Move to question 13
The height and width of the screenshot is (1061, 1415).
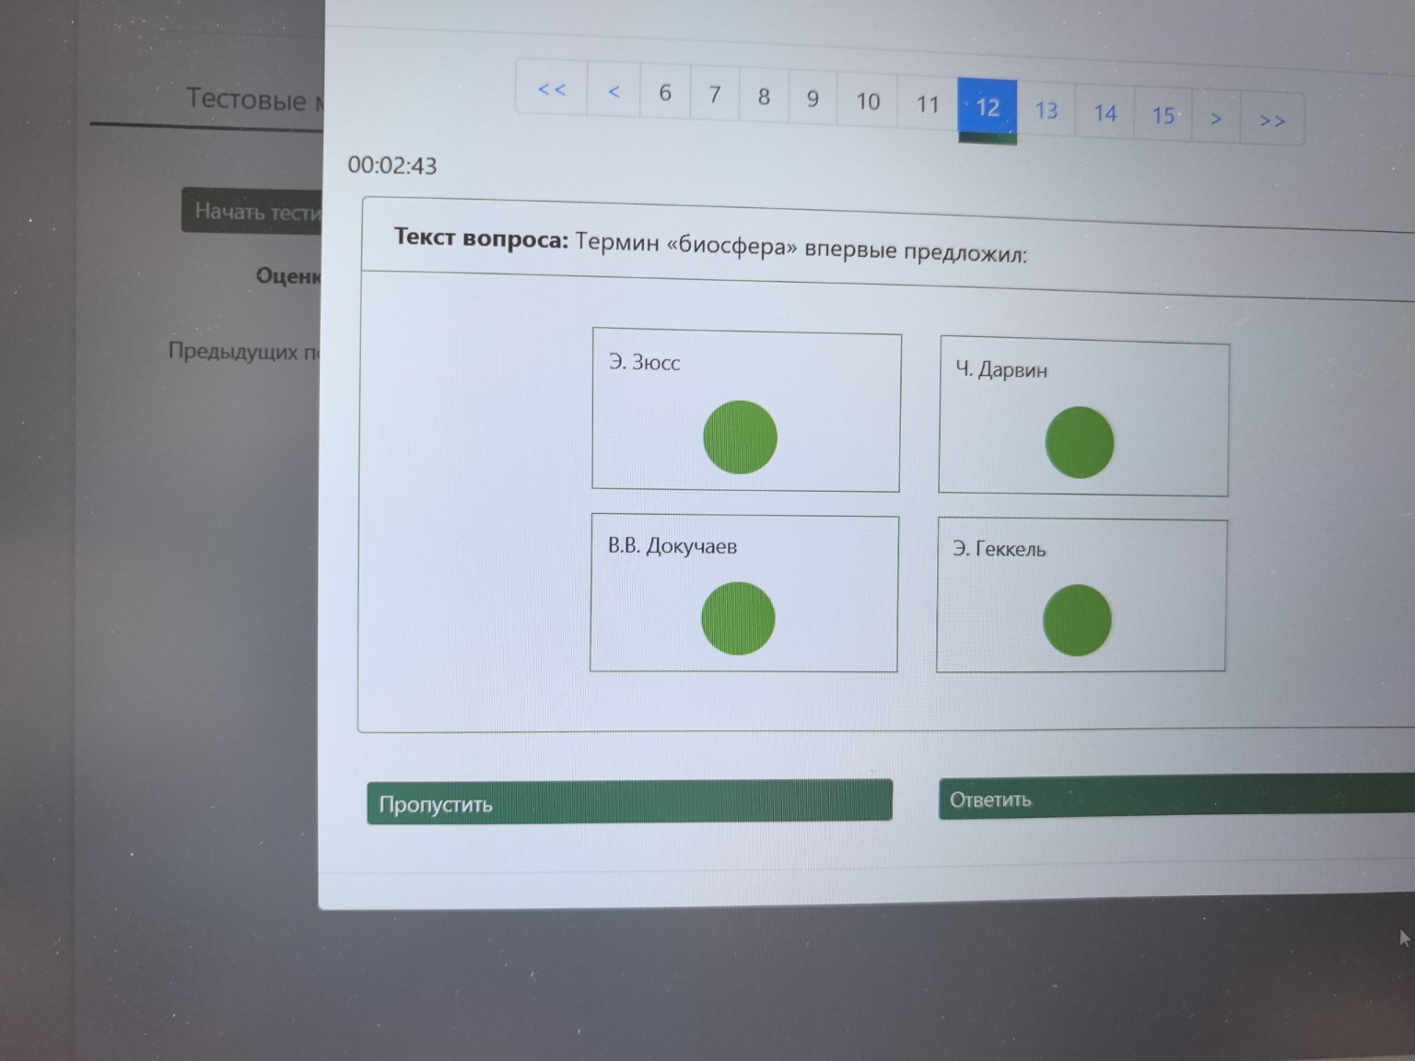click(1046, 111)
